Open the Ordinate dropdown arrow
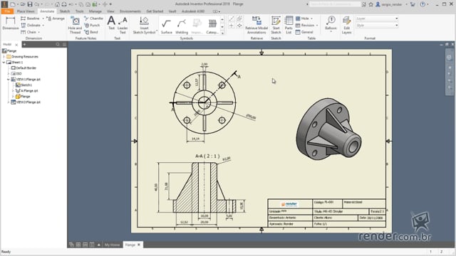 (43, 26)
